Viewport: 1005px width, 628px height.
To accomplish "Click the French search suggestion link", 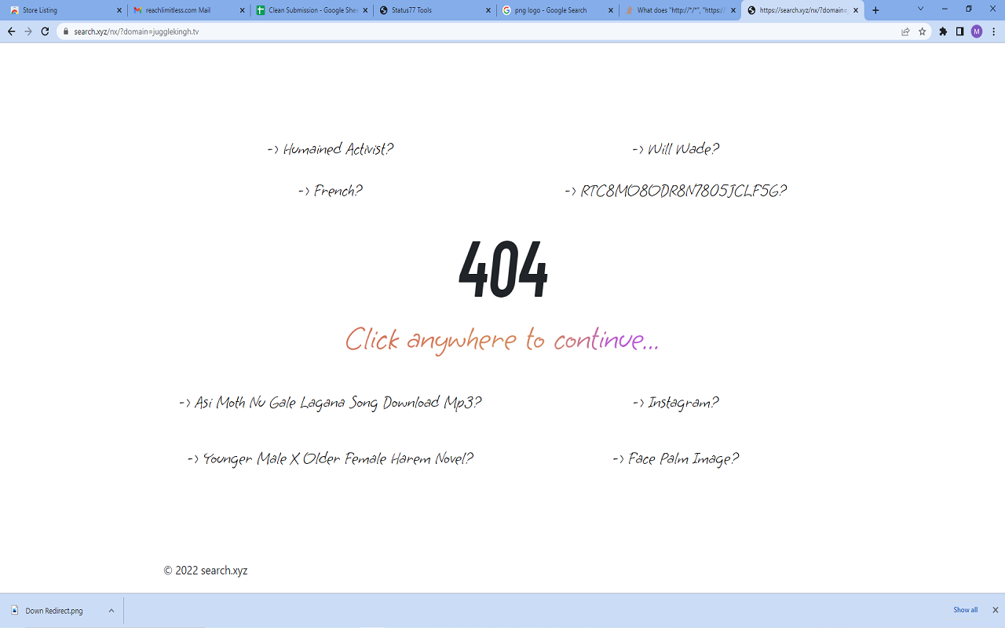I will pyautogui.click(x=330, y=189).
